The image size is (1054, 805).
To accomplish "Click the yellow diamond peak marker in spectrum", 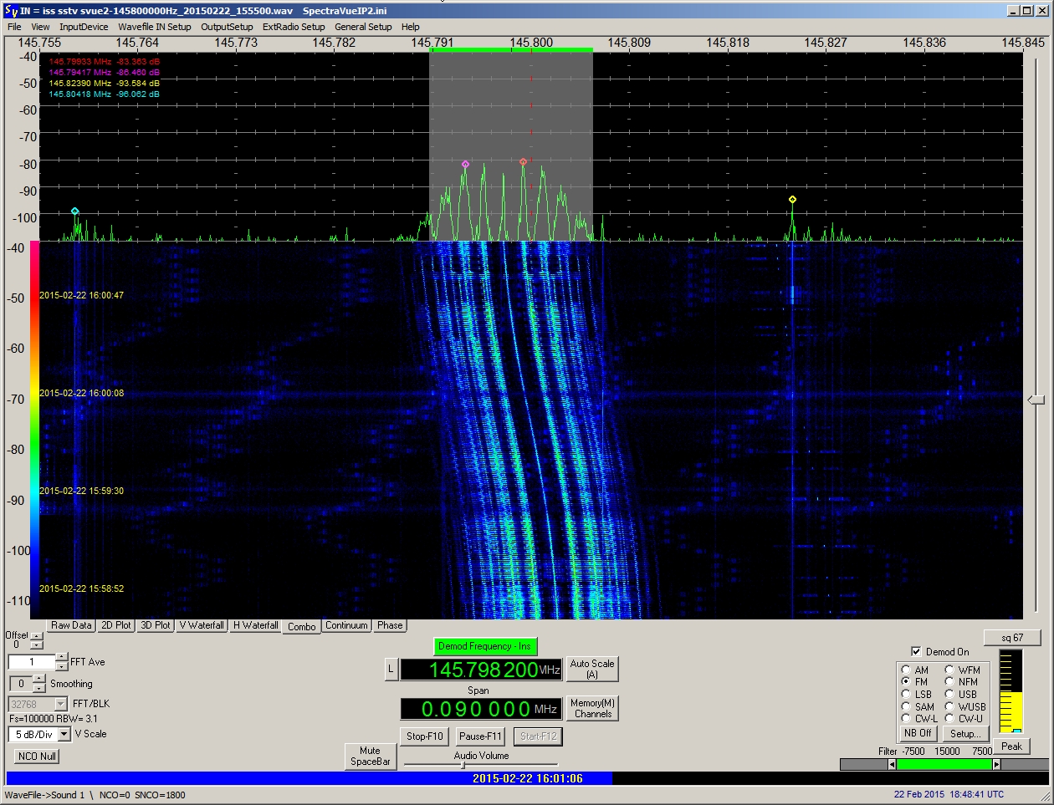I will pos(792,200).
